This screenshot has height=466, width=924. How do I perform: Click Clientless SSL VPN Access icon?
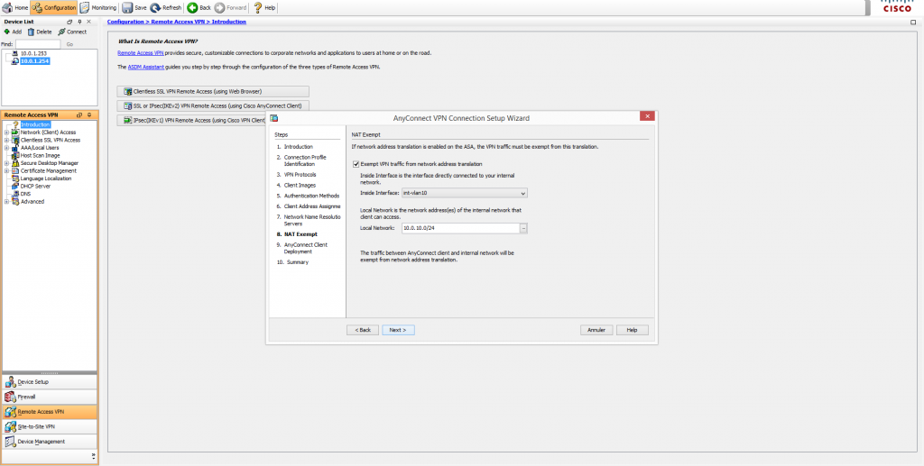15,140
